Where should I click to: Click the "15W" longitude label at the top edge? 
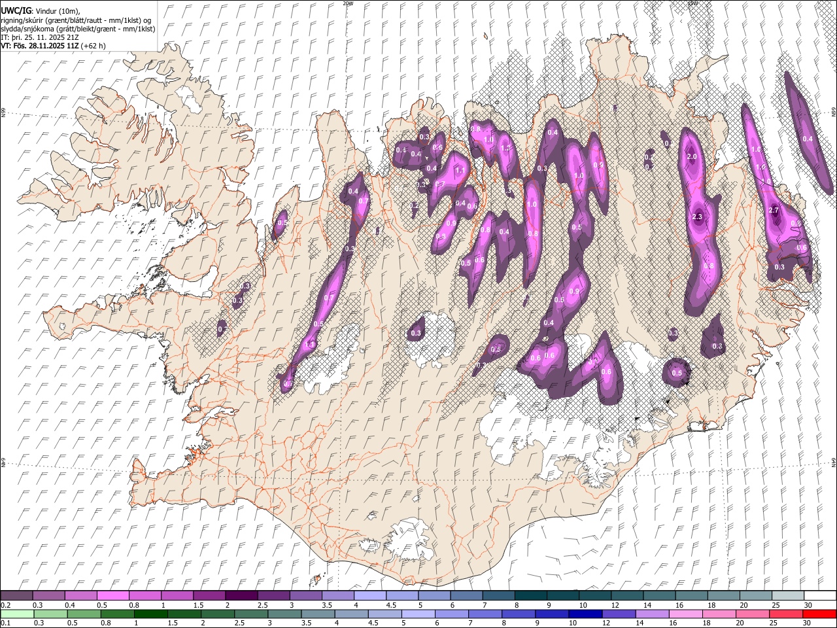pos(692,3)
